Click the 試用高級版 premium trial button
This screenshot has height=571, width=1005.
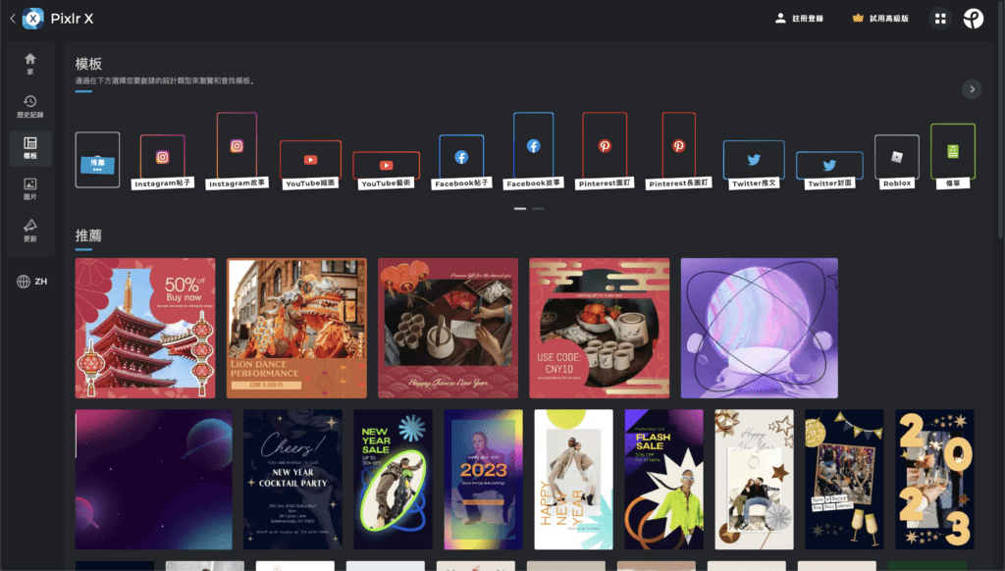pyautogui.click(x=881, y=19)
